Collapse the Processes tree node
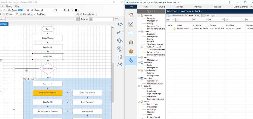The image size is (253, 119). click(139, 16)
